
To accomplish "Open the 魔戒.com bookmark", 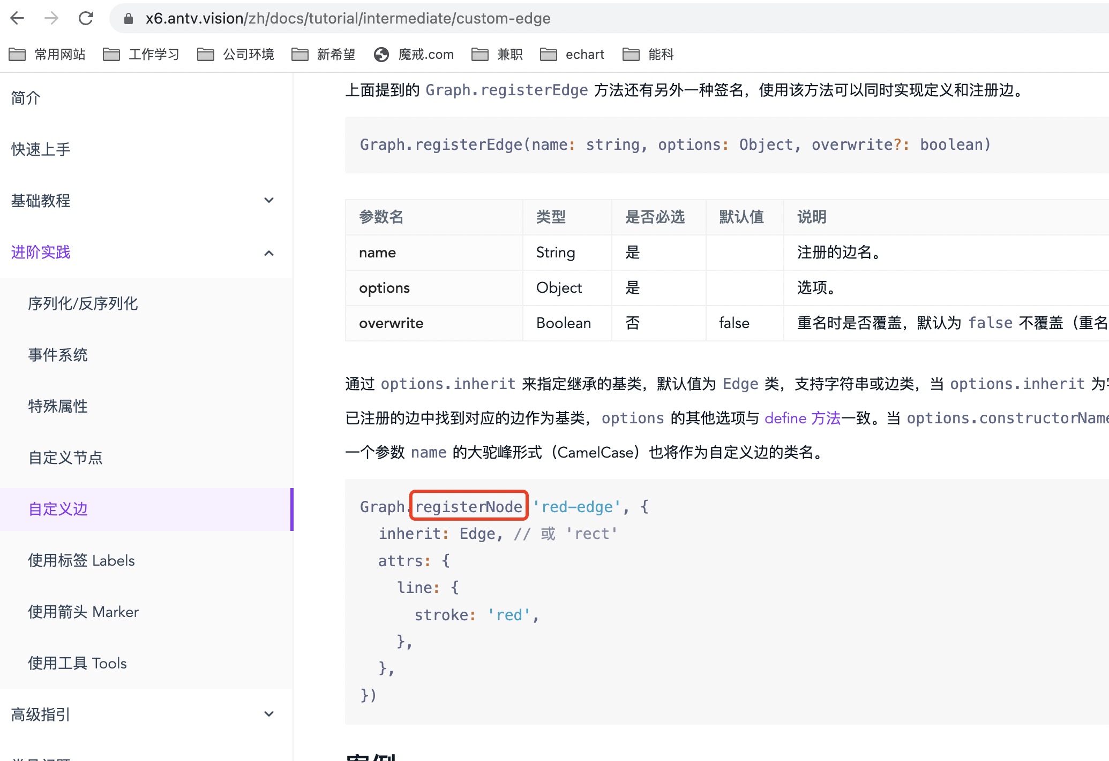I will click(414, 54).
